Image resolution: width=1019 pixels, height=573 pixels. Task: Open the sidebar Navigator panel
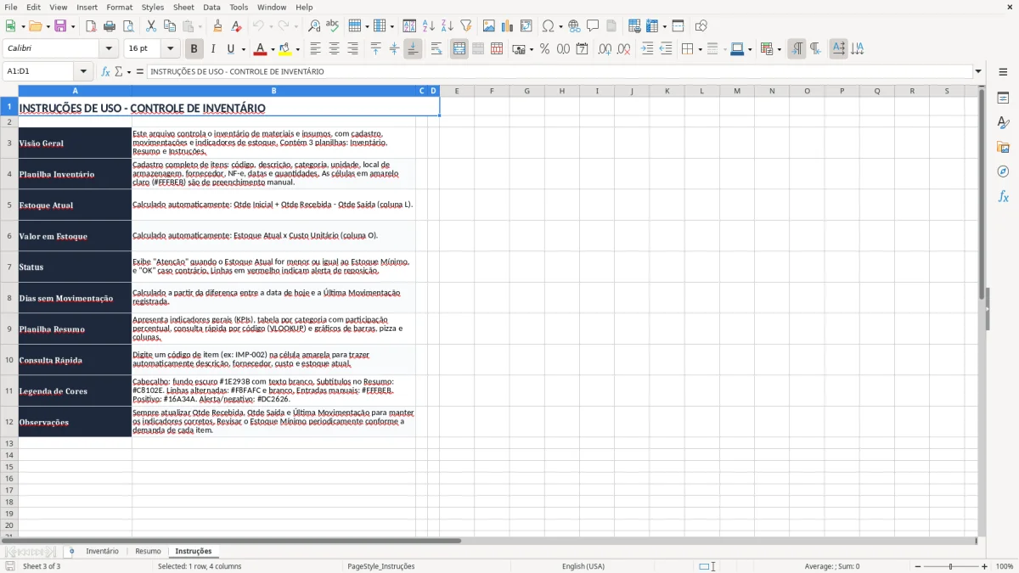pos(1003,171)
